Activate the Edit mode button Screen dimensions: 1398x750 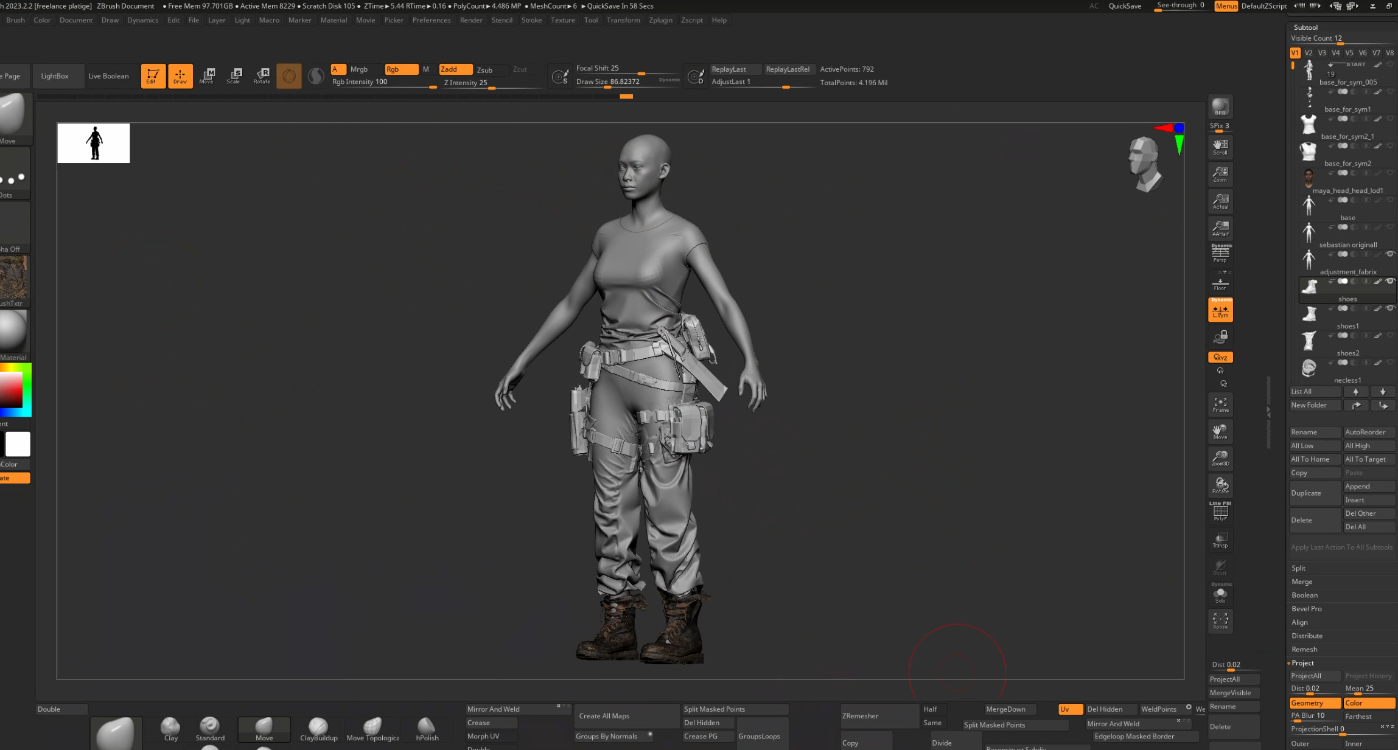(x=153, y=76)
